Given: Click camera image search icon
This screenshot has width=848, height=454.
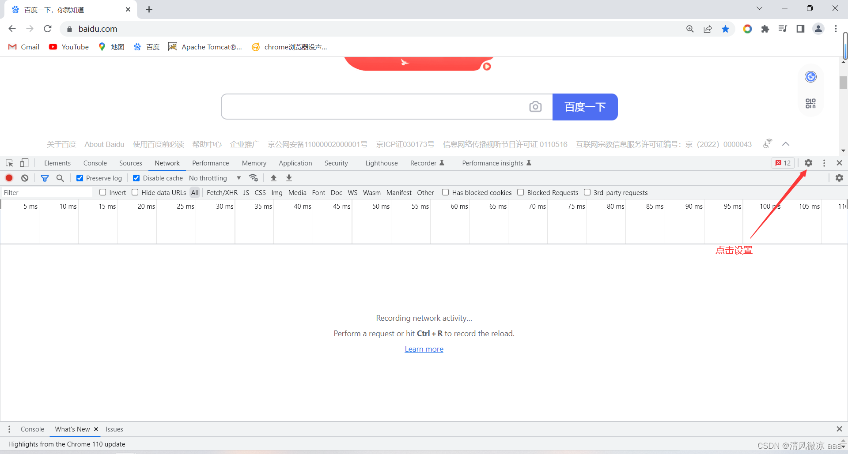Looking at the screenshot, I should [535, 106].
